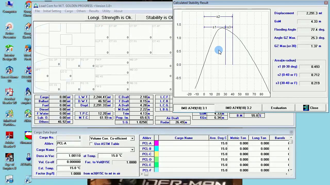Launch the Active Presenter desktop shortcut
Viewport: 330px width, 185px height.
[x=10, y=31]
